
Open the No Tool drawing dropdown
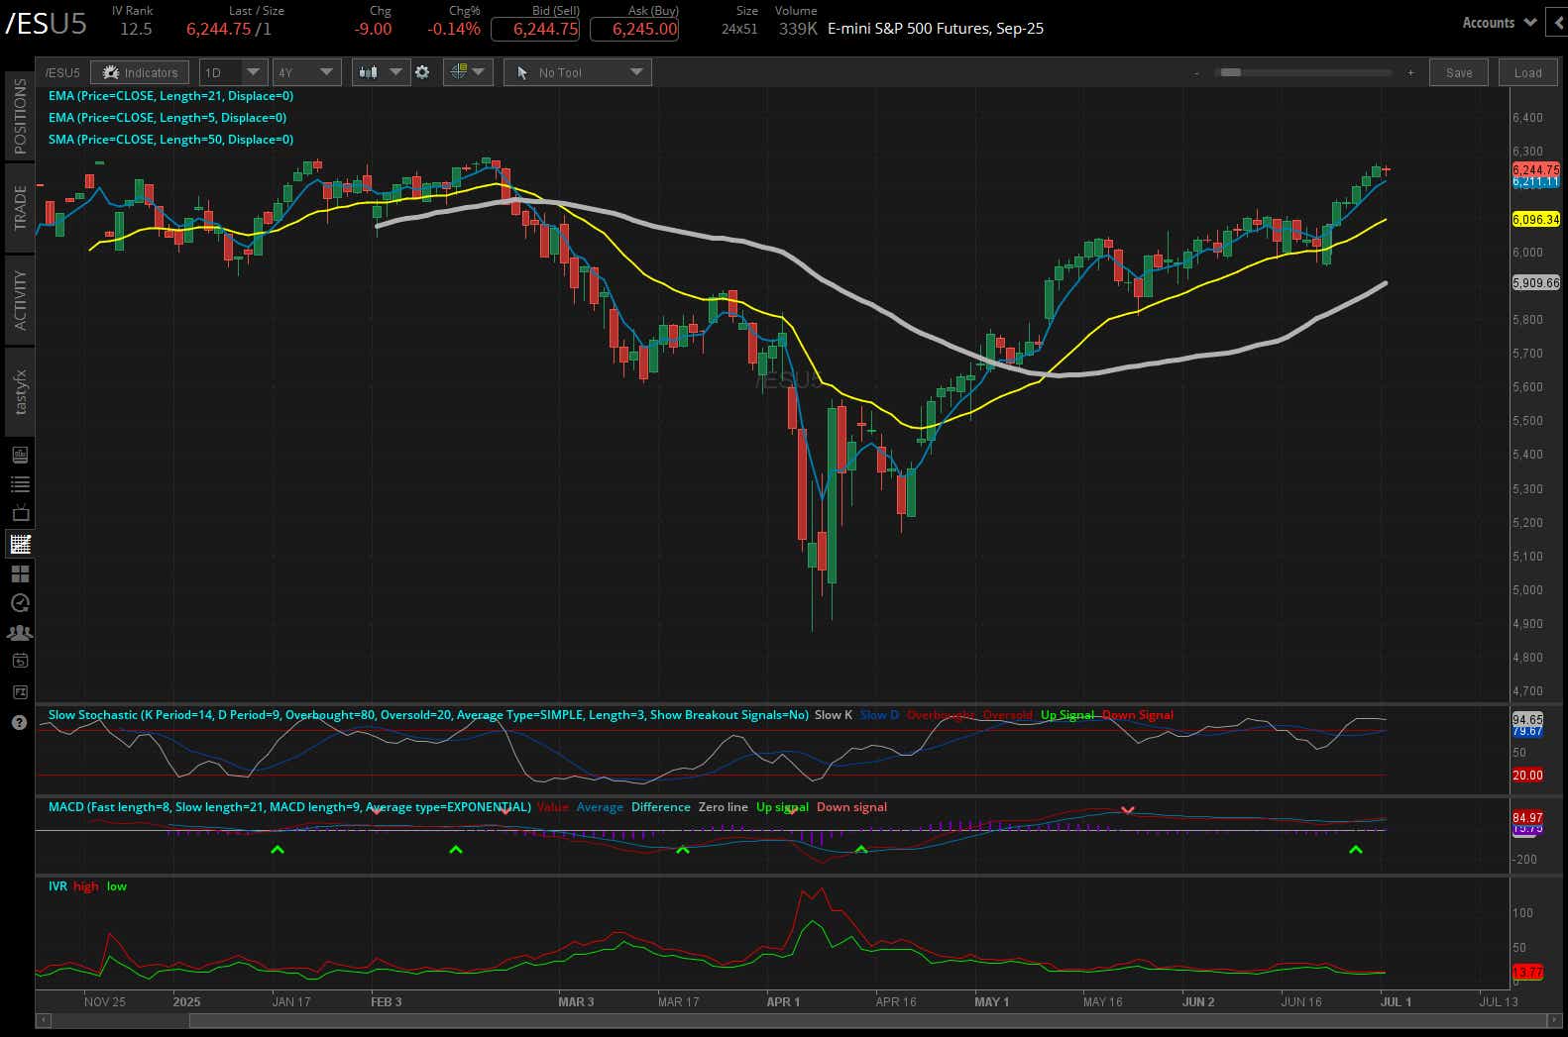pos(577,72)
